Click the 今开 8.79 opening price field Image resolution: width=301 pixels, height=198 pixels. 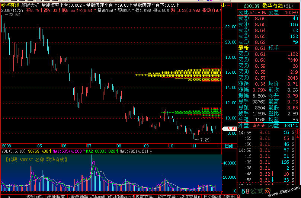283,96
